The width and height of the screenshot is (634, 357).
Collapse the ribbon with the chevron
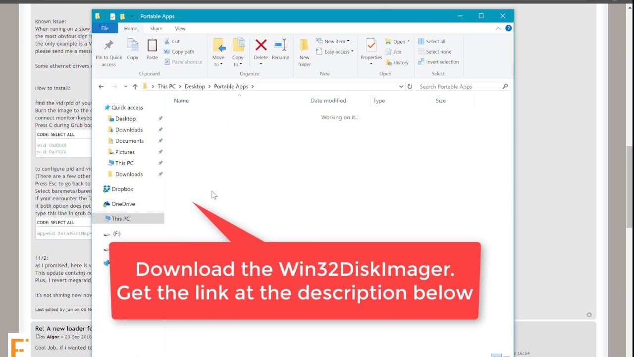498,28
